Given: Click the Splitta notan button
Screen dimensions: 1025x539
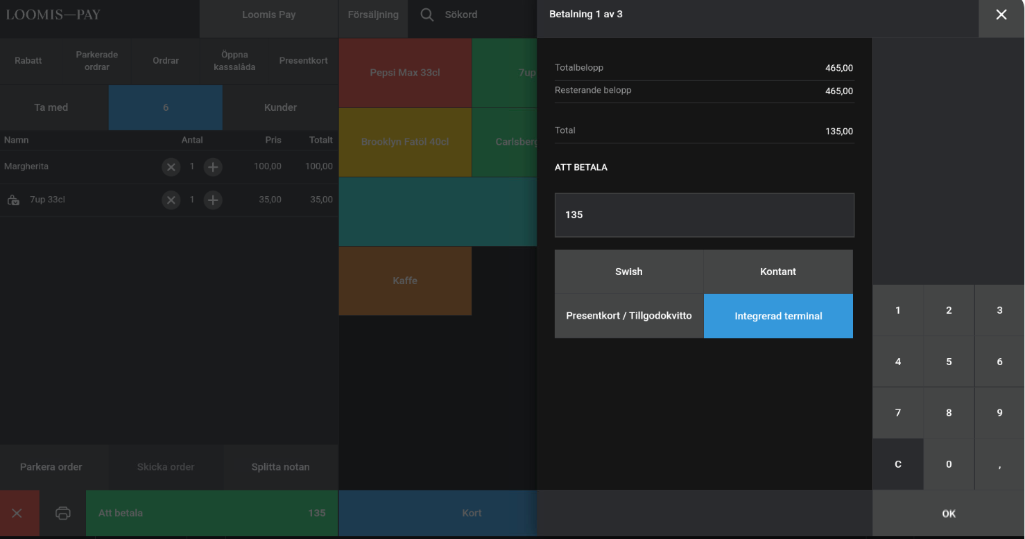Looking at the screenshot, I should pyautogui.click(x=280, y=467).
